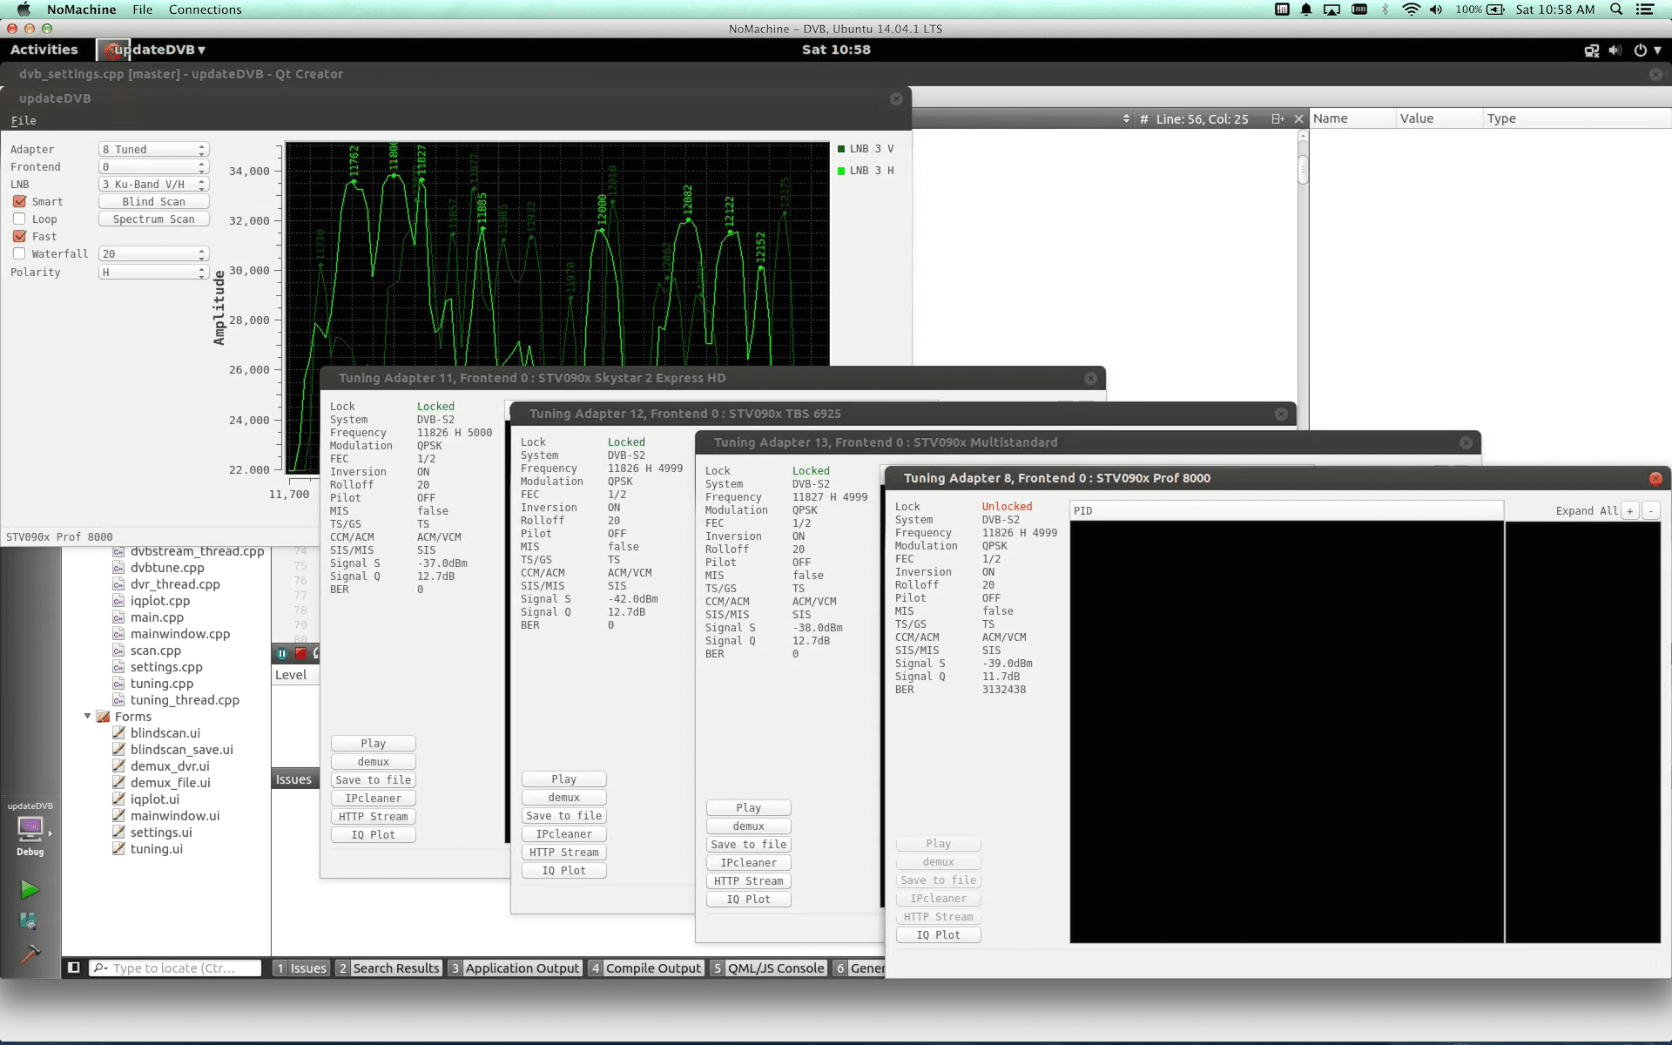Image resolution: width=1672 pixels, height=1045 pixels.
Task: Click IPcleaner in Tuning Adapter 11 window
Action: (x=373, y=798)
